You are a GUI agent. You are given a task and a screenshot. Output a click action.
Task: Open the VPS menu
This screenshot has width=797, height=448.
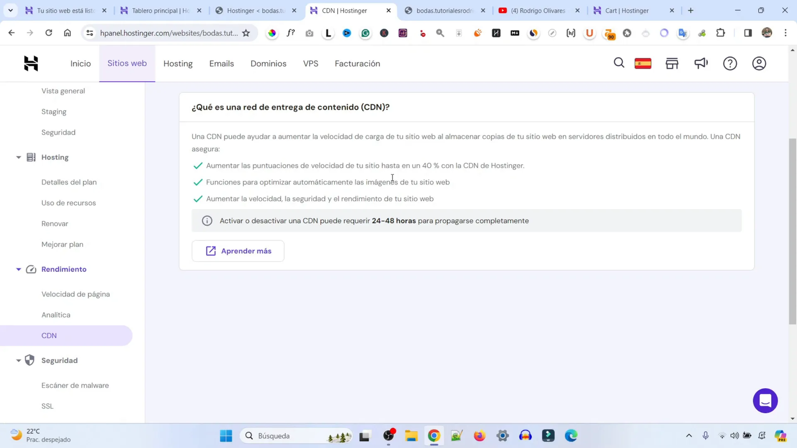pyautogui.click(x=311, y=64)
